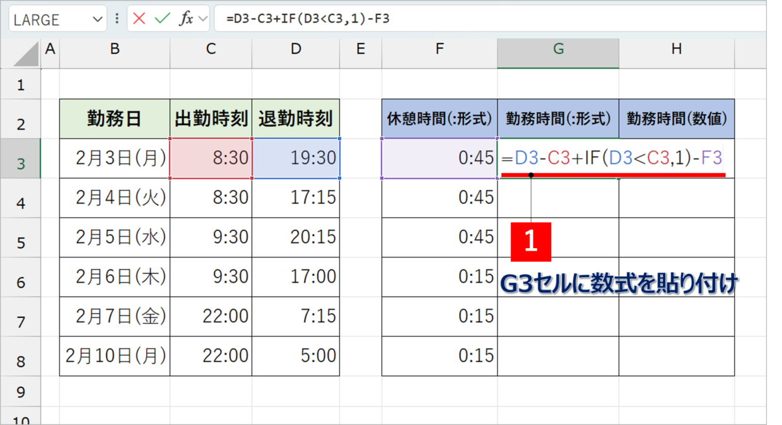Cancel the formula entry with the X icon
Viewport: 782px width, 425px height.
pos(139,19)
